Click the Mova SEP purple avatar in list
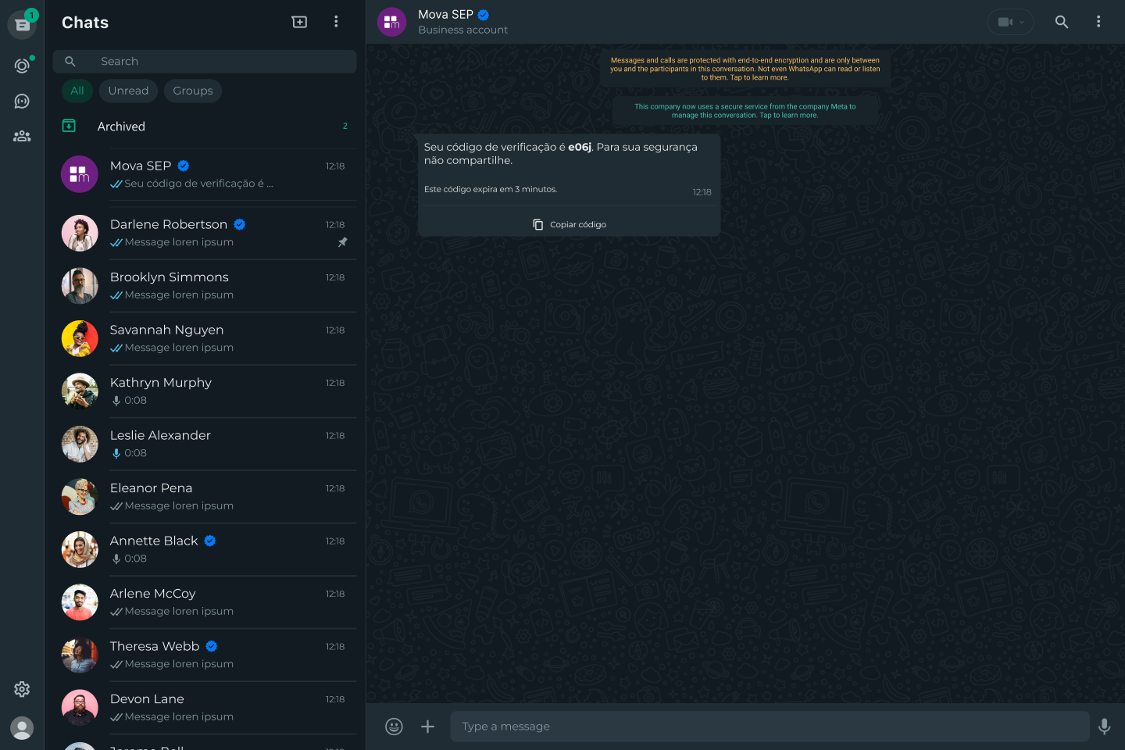 coord(80,174)
